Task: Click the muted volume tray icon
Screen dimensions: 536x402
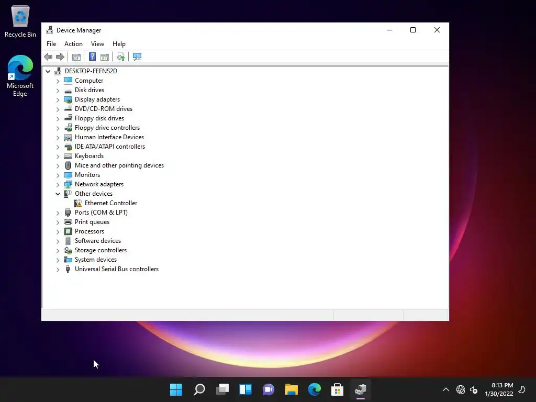Action: (x=473, y=389)
